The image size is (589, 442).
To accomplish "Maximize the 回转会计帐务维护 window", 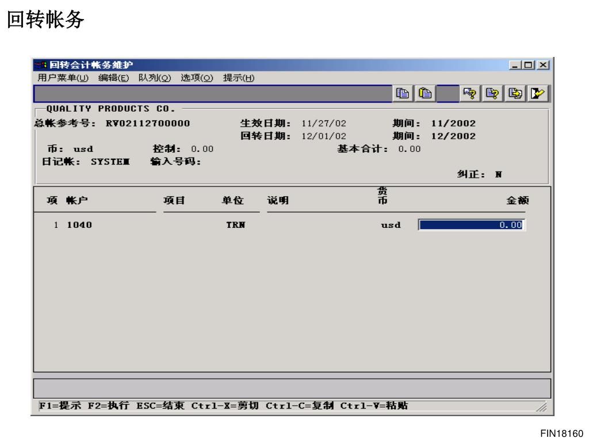I will coord(528,65).
